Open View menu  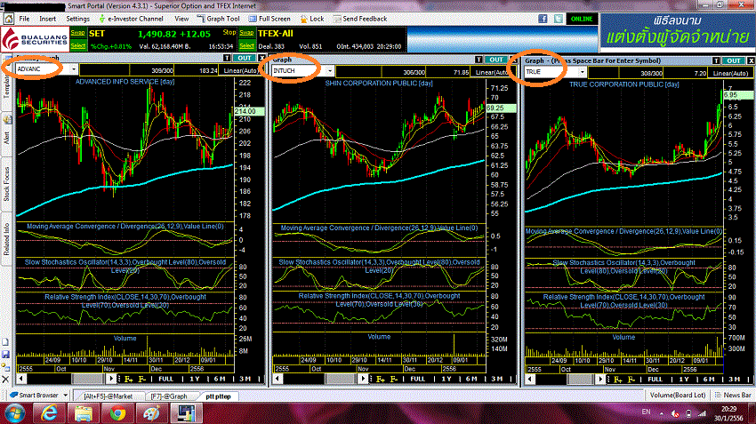click(x=181, y=19)
